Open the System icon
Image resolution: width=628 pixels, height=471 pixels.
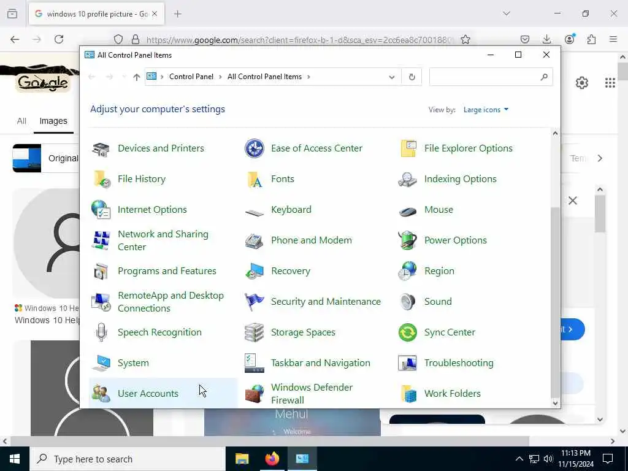point(101,363)
